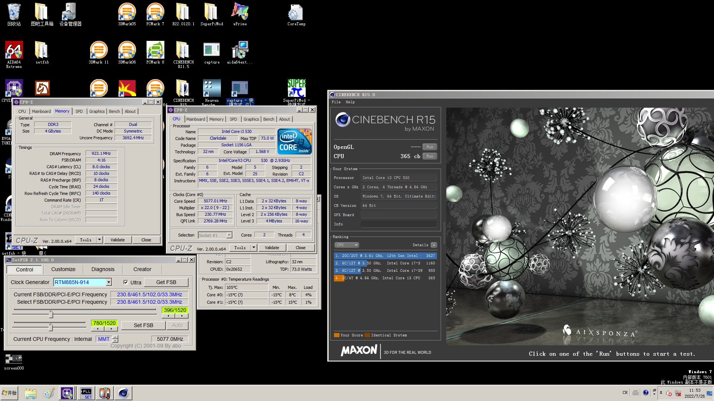Switch to Graphics tab in Memory CPU-Z window
This screenshot has width=714, height=401.
click(97, 111)
